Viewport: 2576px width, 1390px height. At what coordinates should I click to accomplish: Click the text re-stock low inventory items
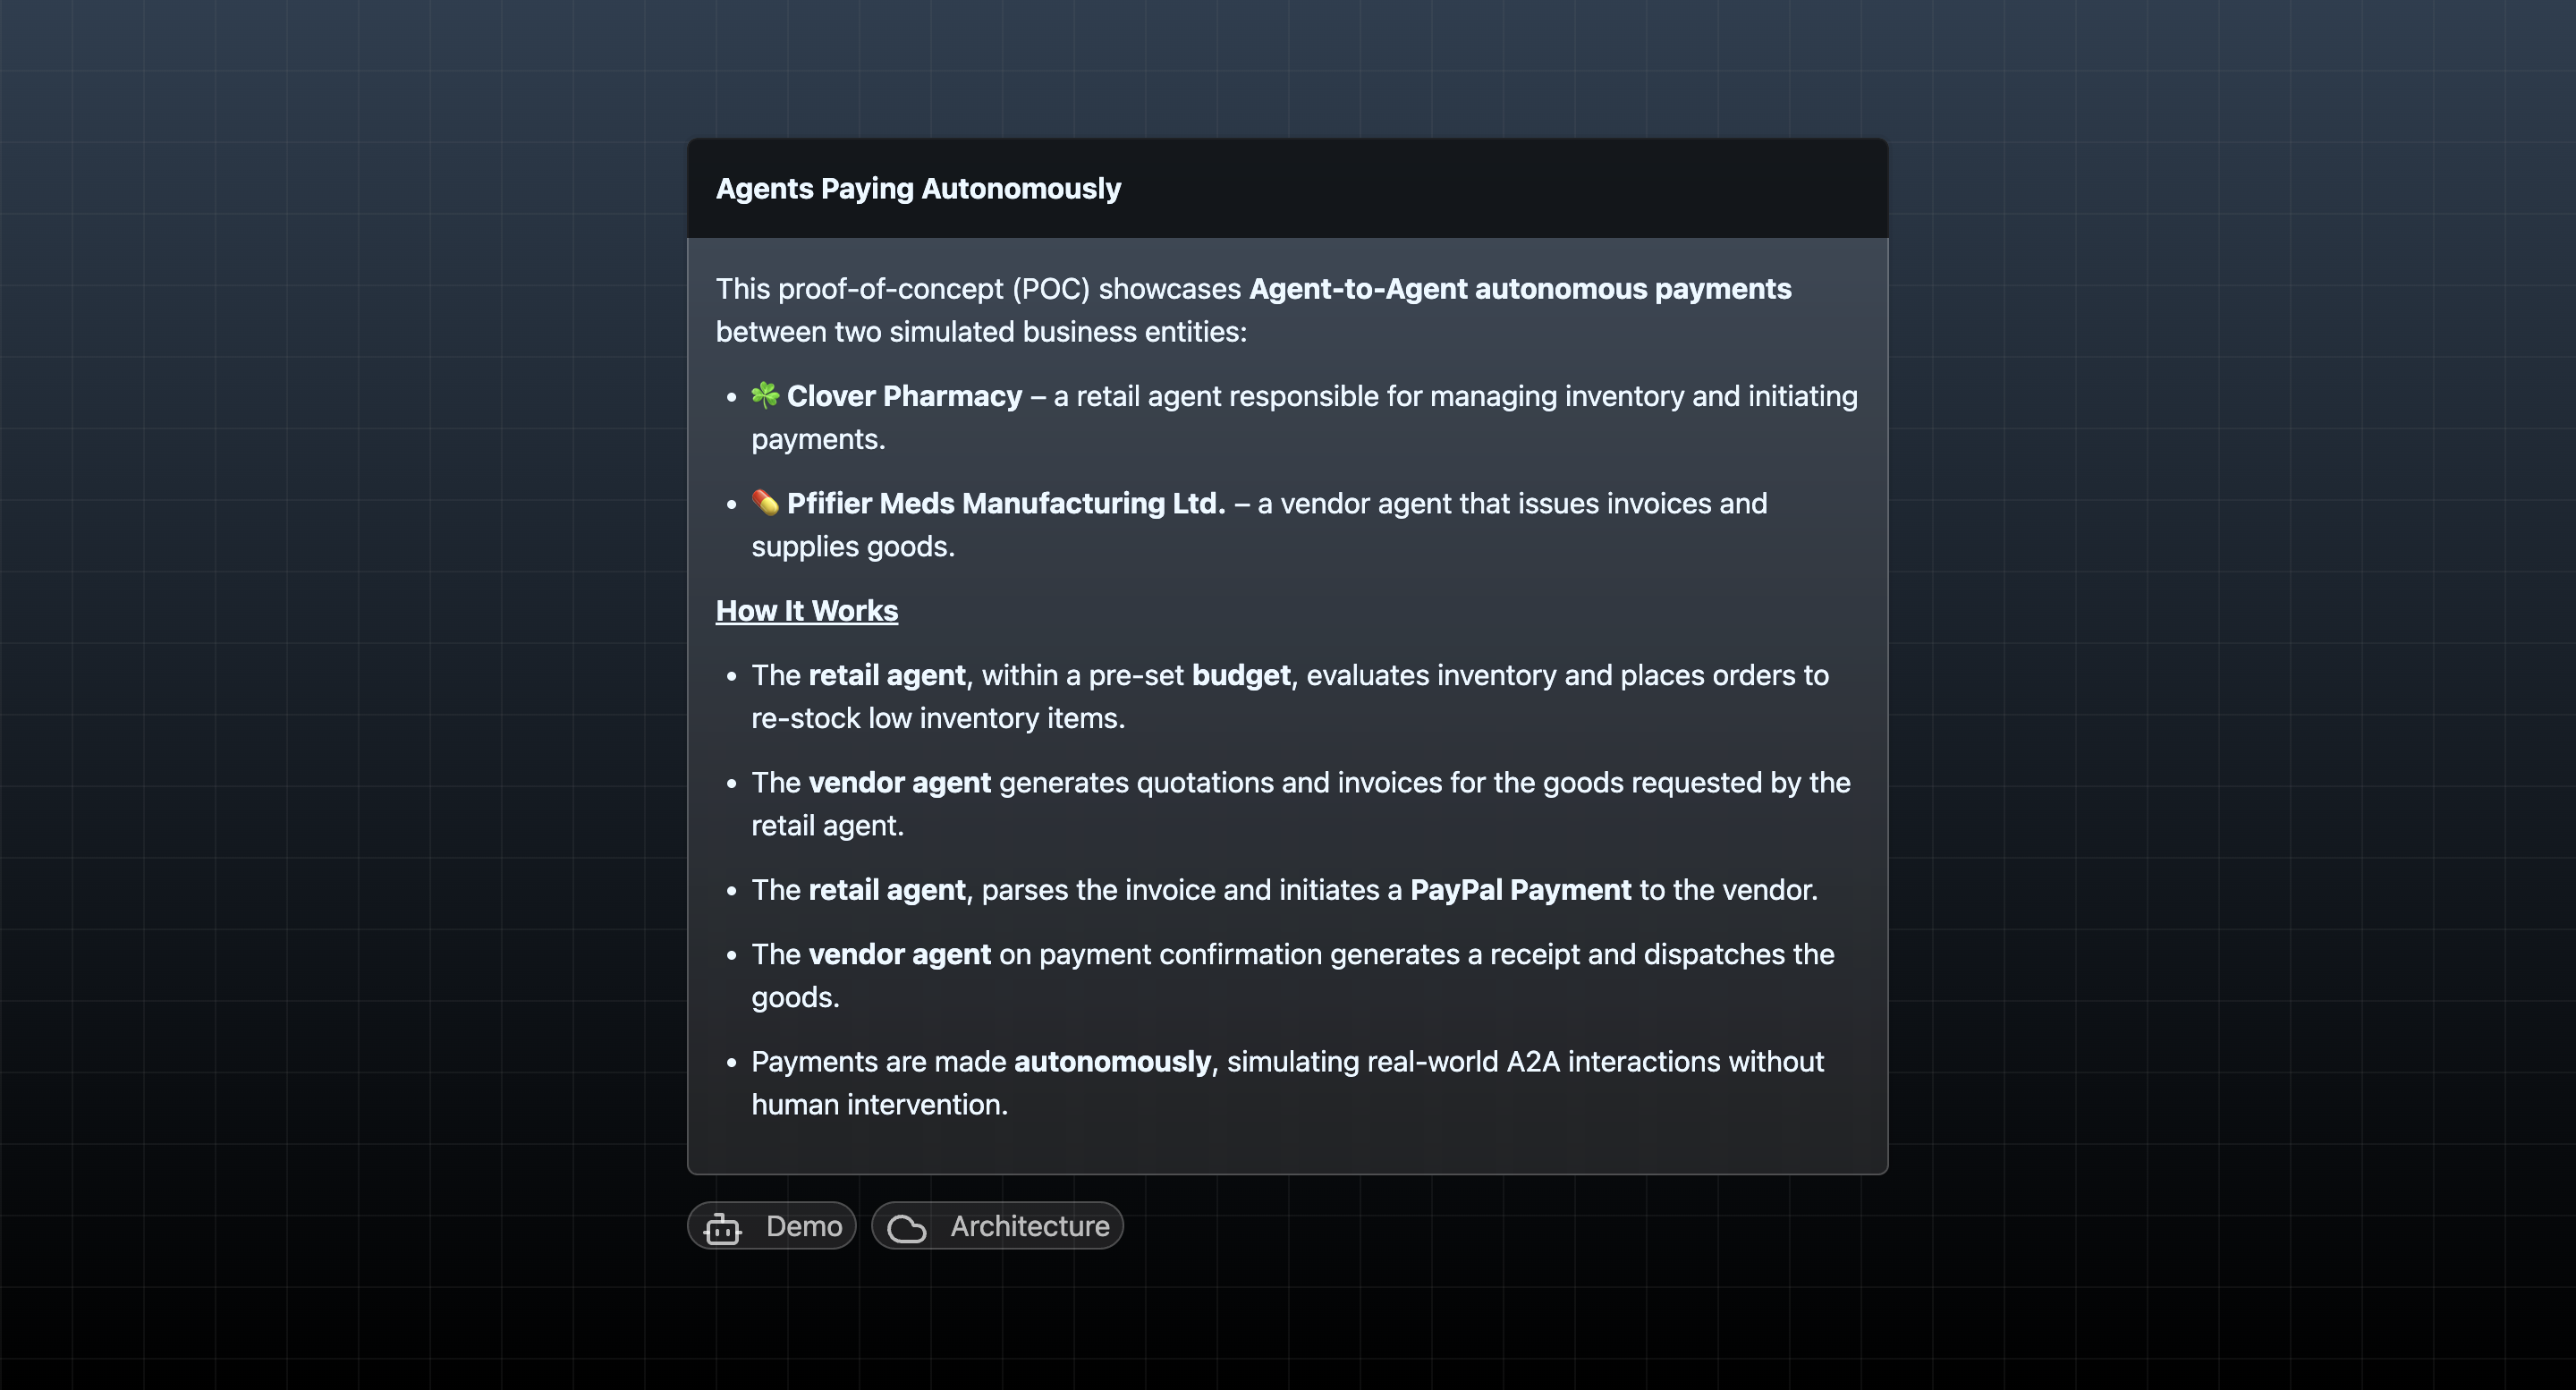(x=937, y=718)
